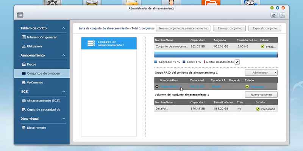The height and width of the screenshot is (151, 303).
Task: Open the magnifier diagnostic desktop icon
Action: (x=251, y=3)
